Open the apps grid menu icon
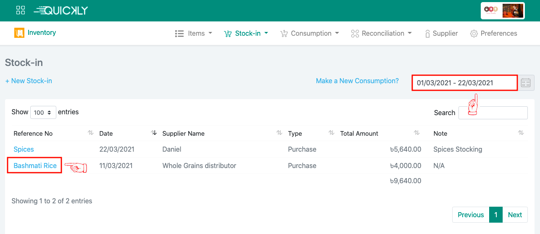 pyautogui.click(x=21, y=10)
